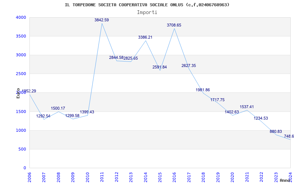This screenshot has height=184, width=294.
Task: Click the Euro y-axis title
Action: coord(18,93)
